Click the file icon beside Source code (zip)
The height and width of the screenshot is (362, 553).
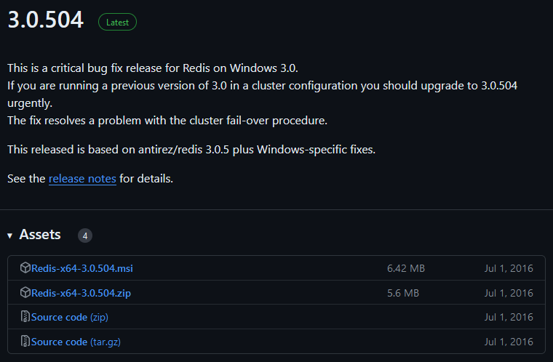[x=25, y=317]
